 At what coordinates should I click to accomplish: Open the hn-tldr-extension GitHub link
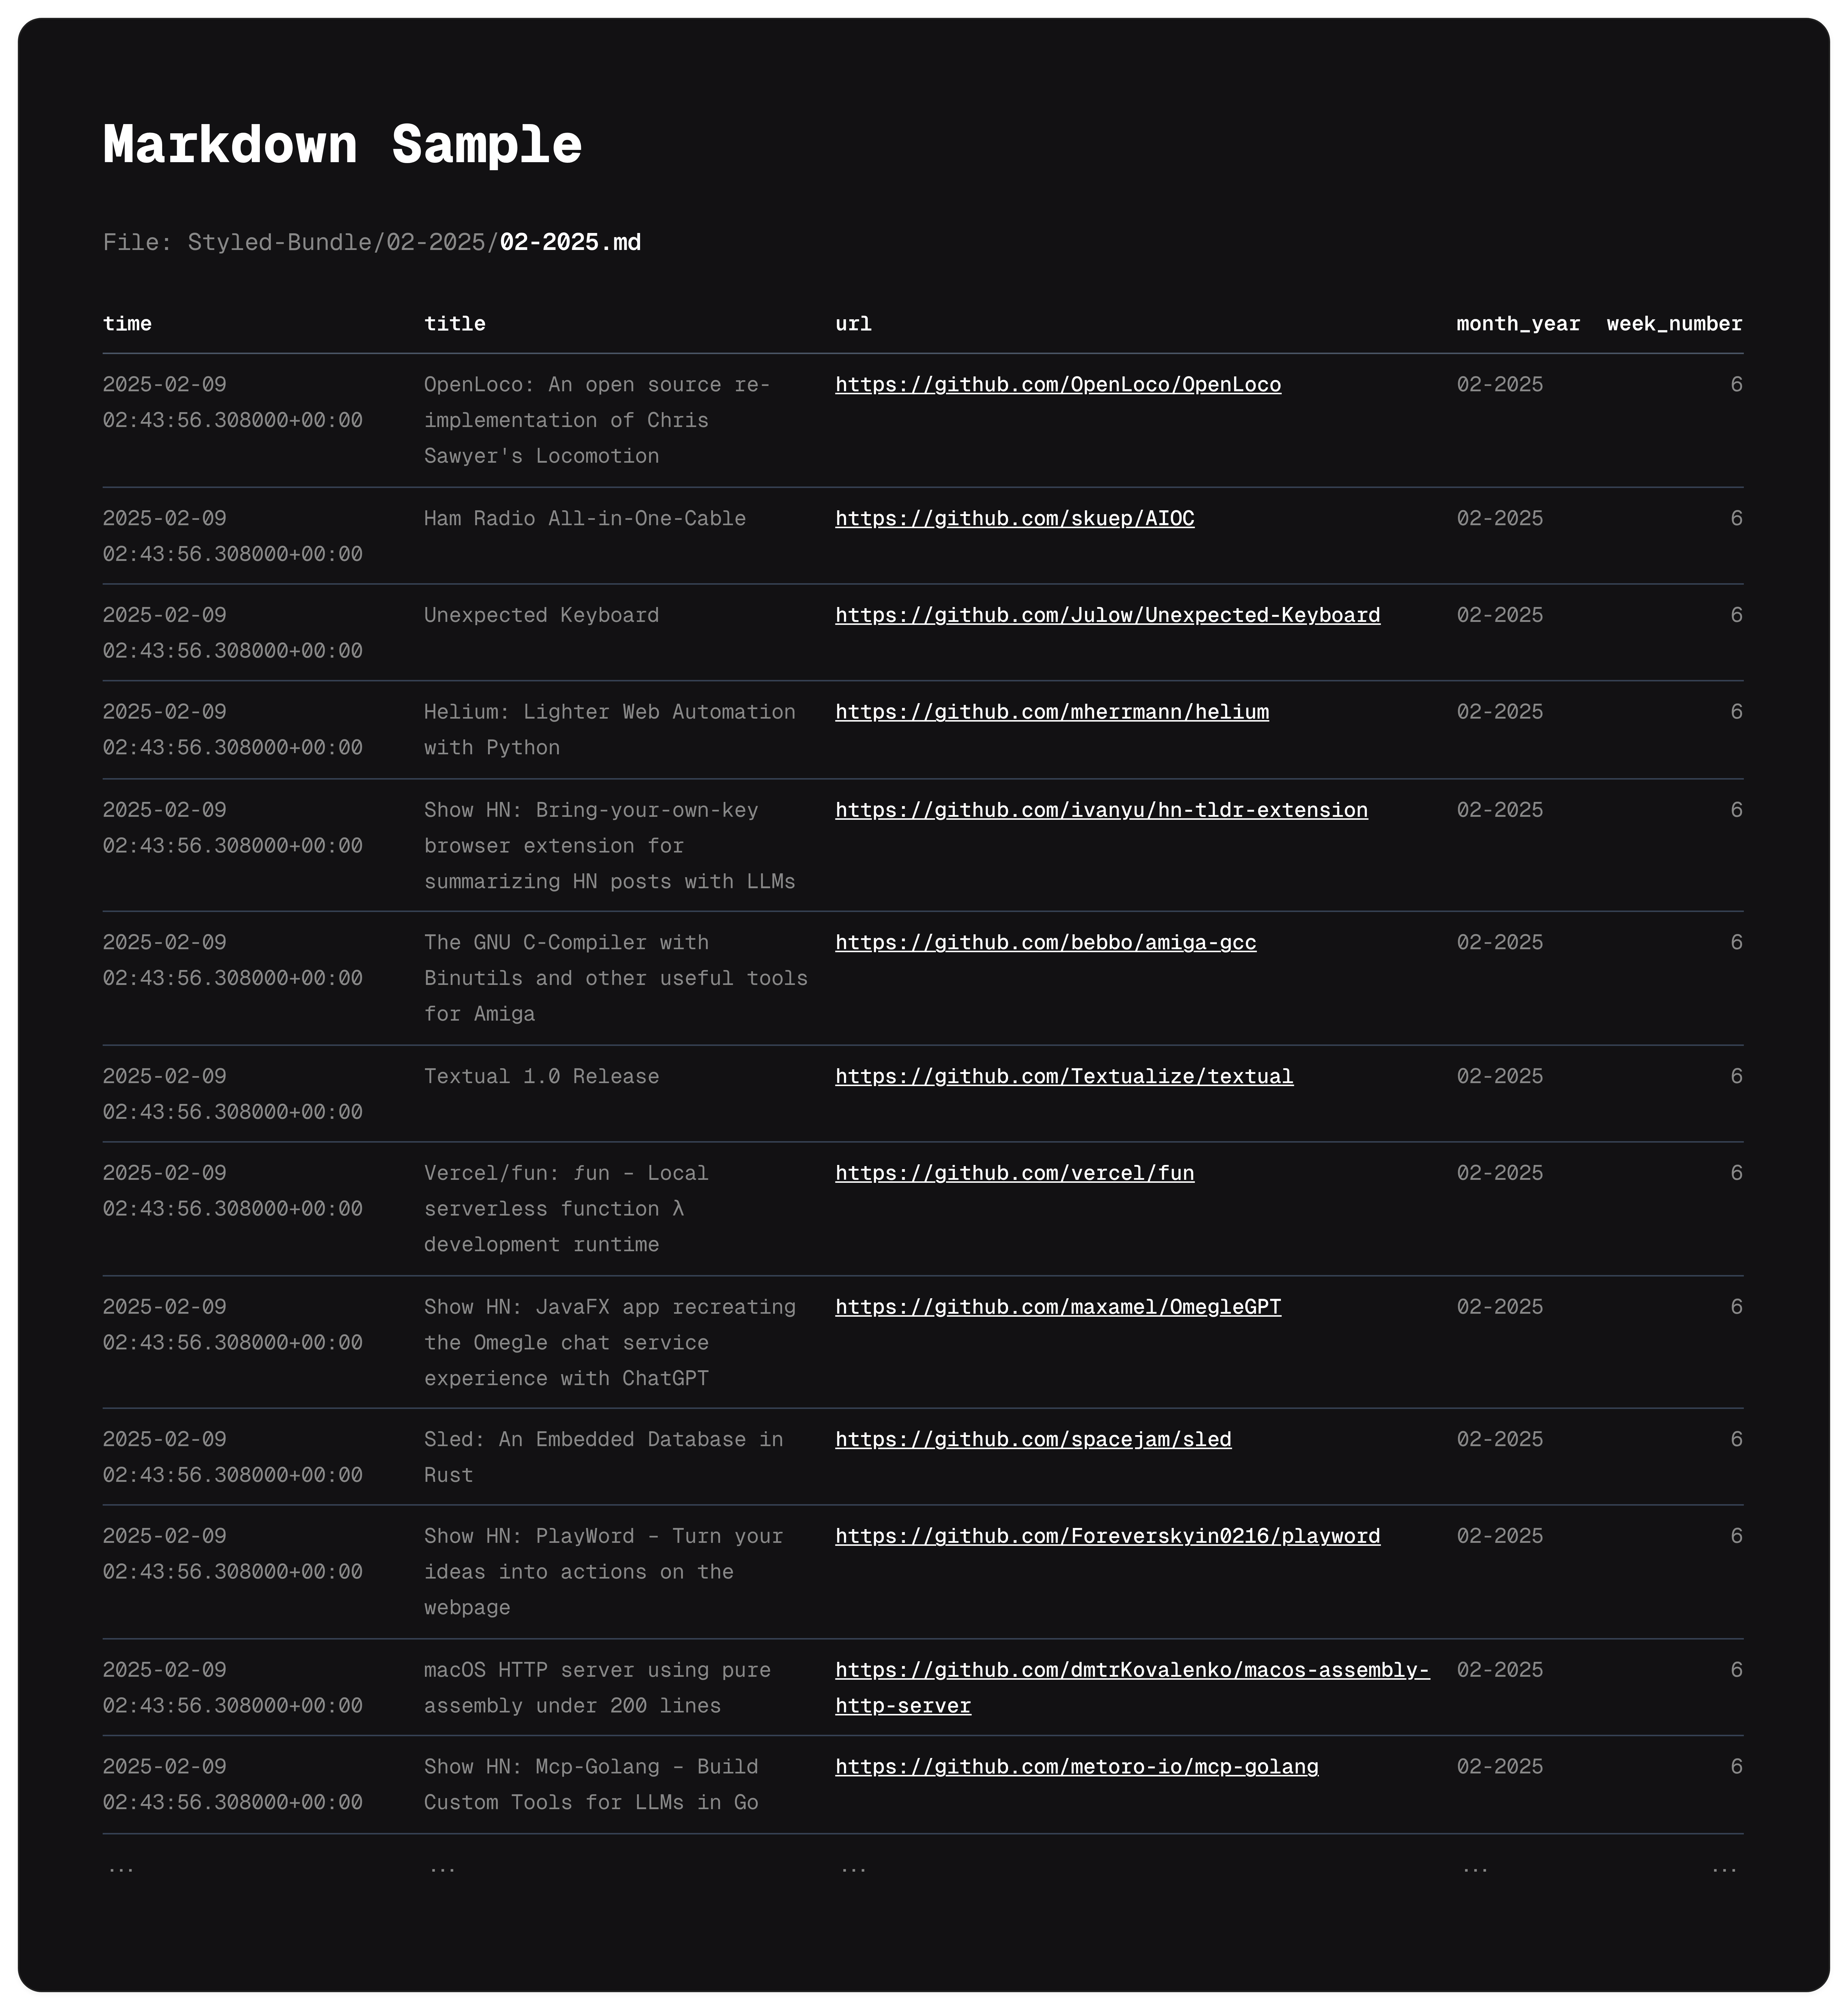point(1101,810)
